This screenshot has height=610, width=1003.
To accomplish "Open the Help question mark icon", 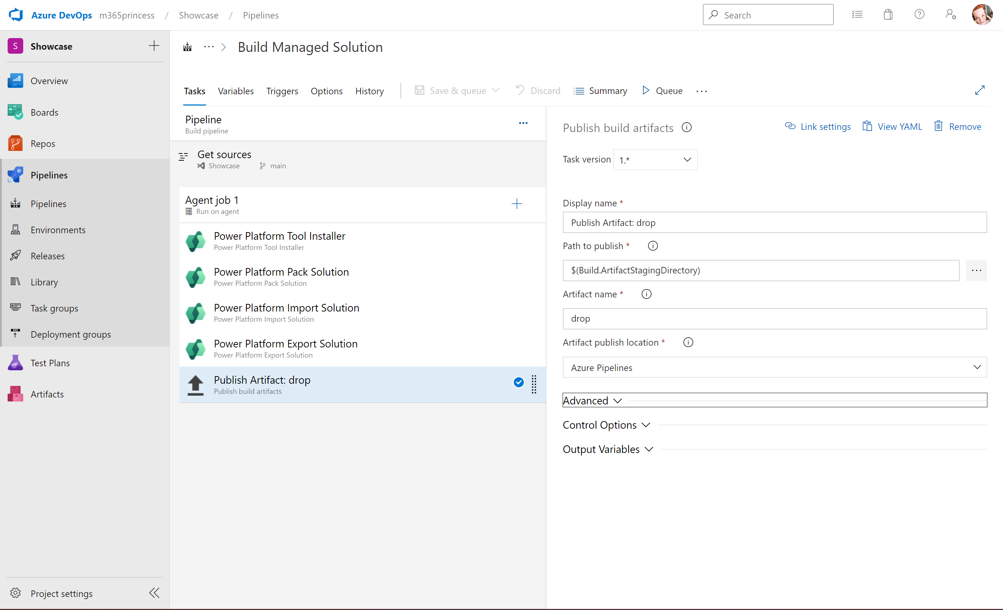I will (x=919, y=15).
